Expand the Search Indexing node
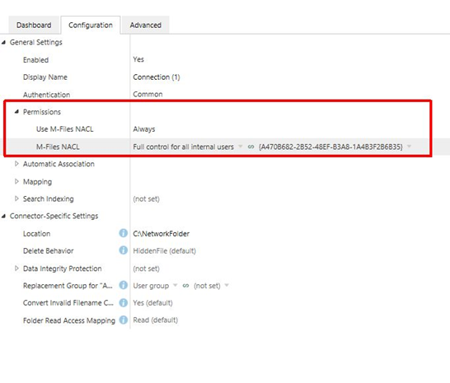Screen dimensions: 450x383 (16, 199)
